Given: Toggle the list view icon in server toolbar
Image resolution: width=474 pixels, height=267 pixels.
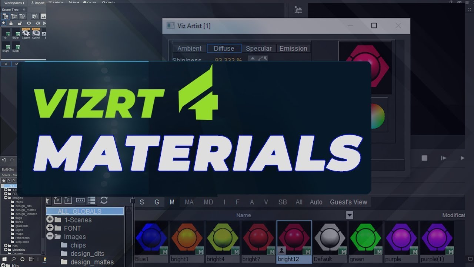Looking at the screenshot, I should point(91,200).
